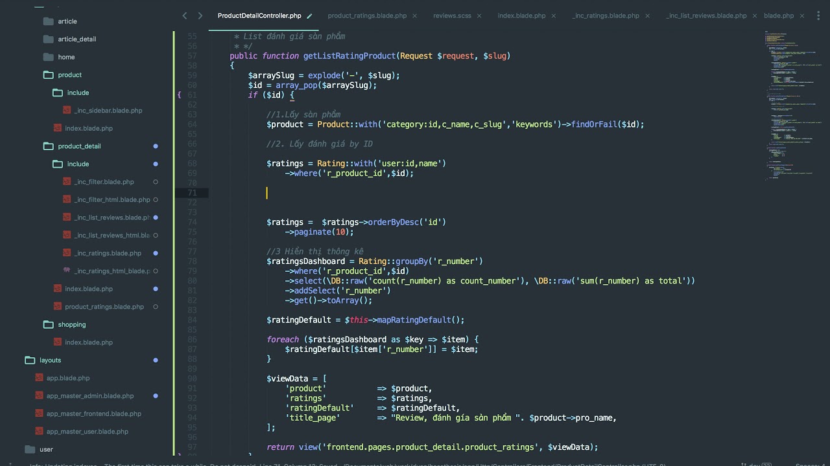830x466 pixels.
Task: Click 'array_pop' on line 60
Action: [296, 85]
